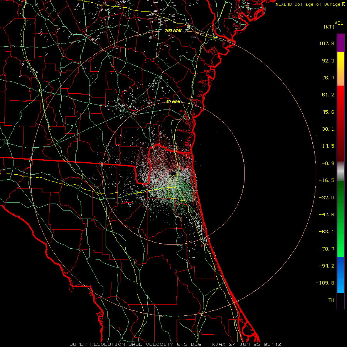Click the -94.2 scale value
The image size is (347, 347).
[x=327, y=266]
